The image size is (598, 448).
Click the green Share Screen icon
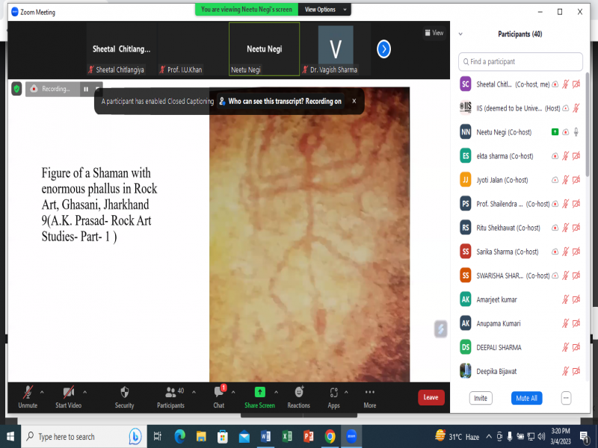click(259, 392)
